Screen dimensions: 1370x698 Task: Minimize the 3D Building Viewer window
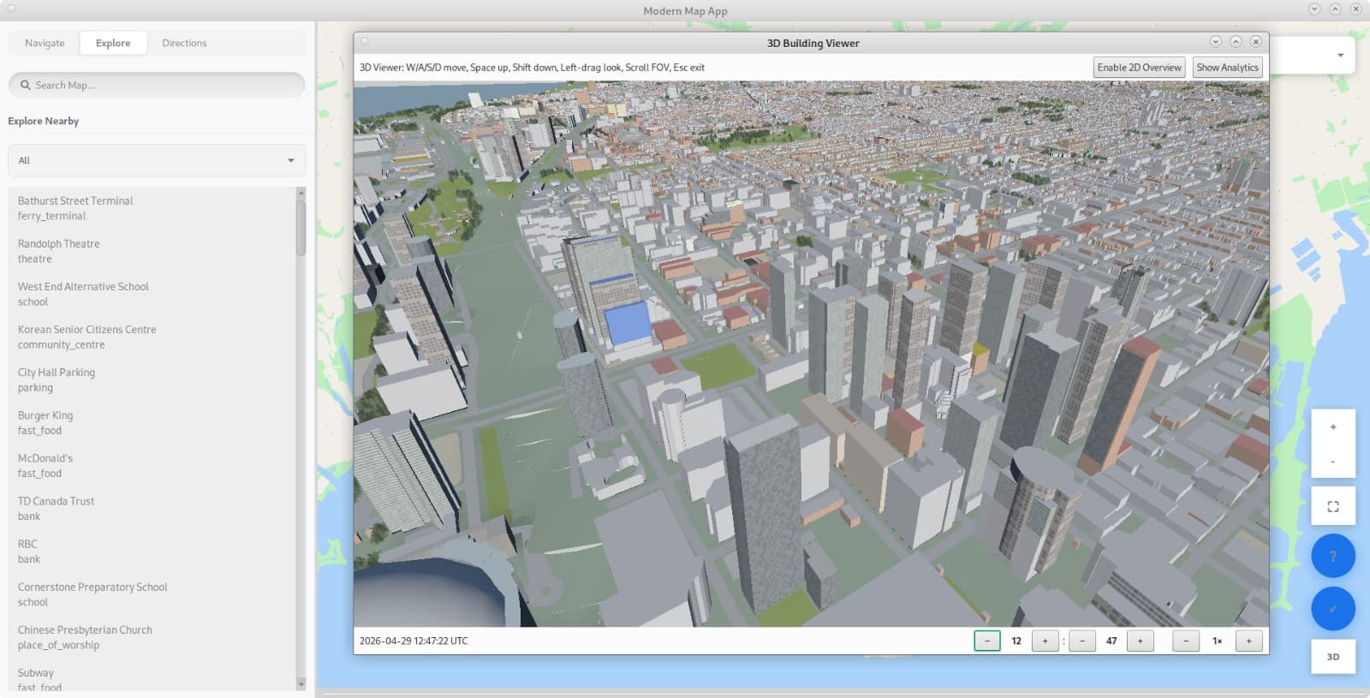[x=1215, y=41]
